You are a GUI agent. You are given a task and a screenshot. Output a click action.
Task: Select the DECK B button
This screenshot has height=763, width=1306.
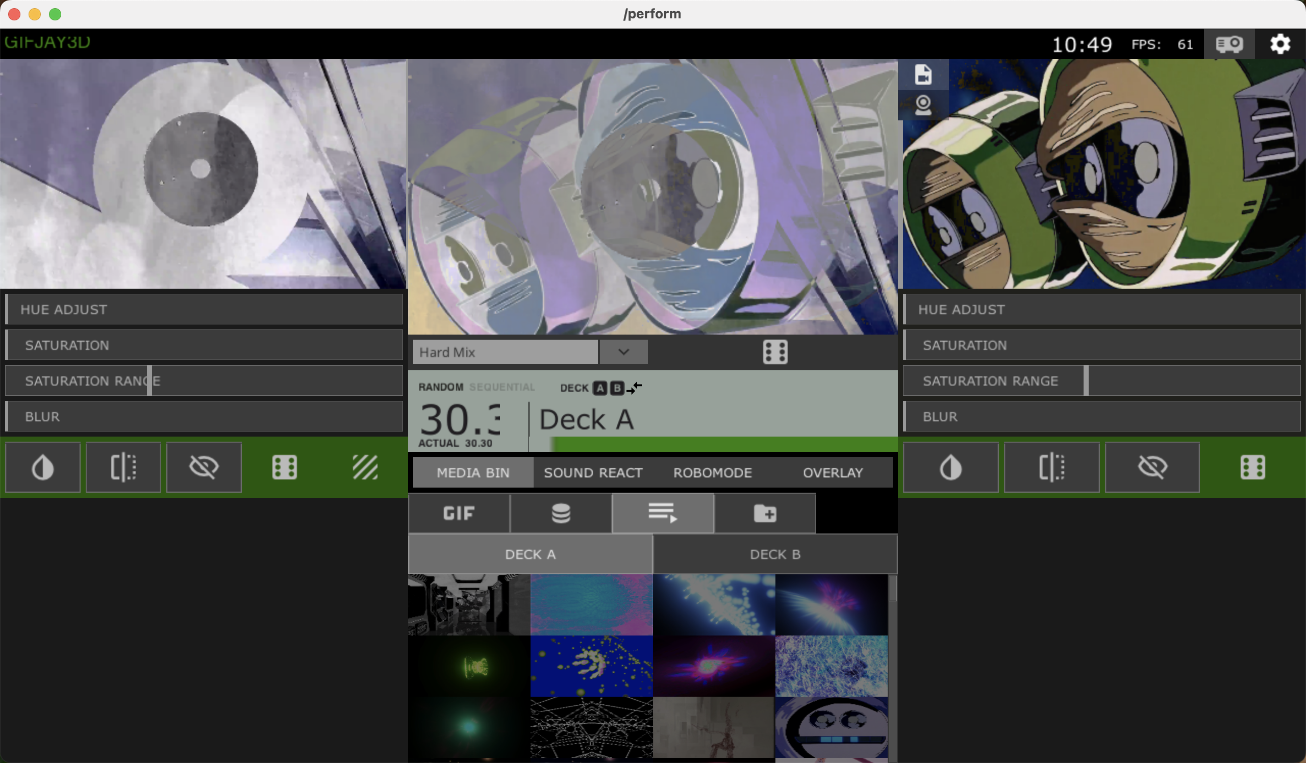pos(775,554)
